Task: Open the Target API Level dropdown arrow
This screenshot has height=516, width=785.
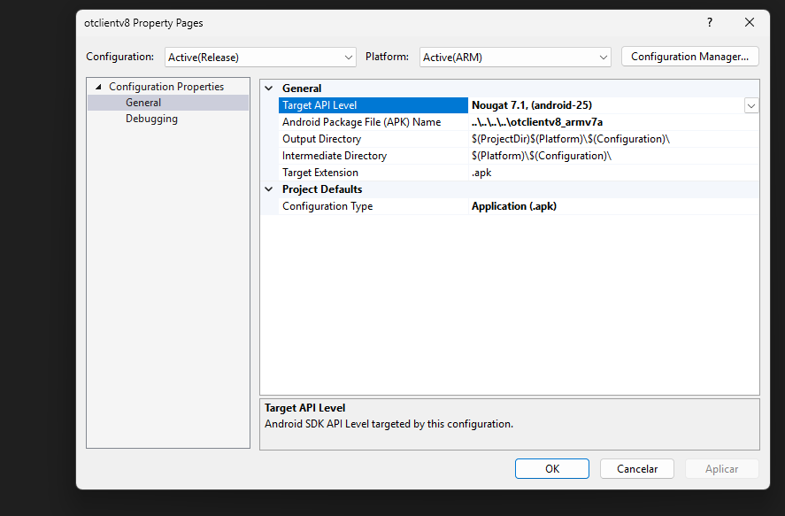Action: (750, 105)
